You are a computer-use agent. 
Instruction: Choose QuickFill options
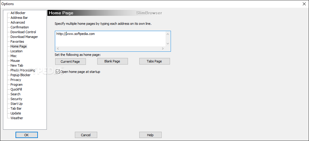point(16,89)
